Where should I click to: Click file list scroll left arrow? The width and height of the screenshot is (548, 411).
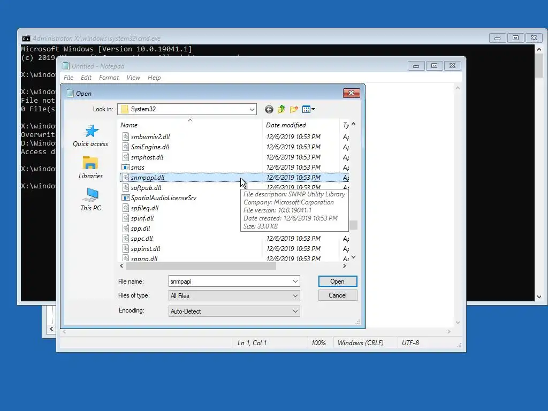[121, 266]
